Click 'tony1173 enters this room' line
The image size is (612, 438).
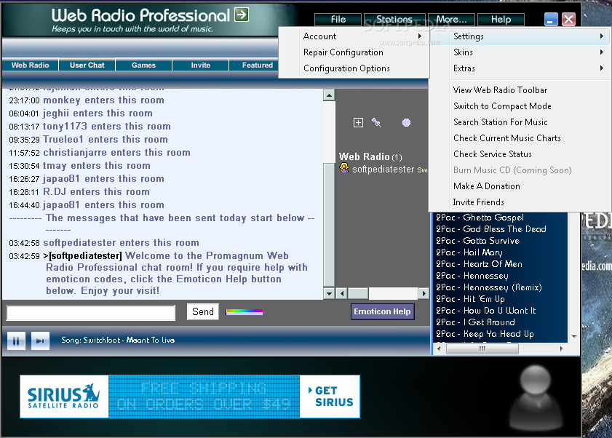pyautogui.click(x=106, y=127)
